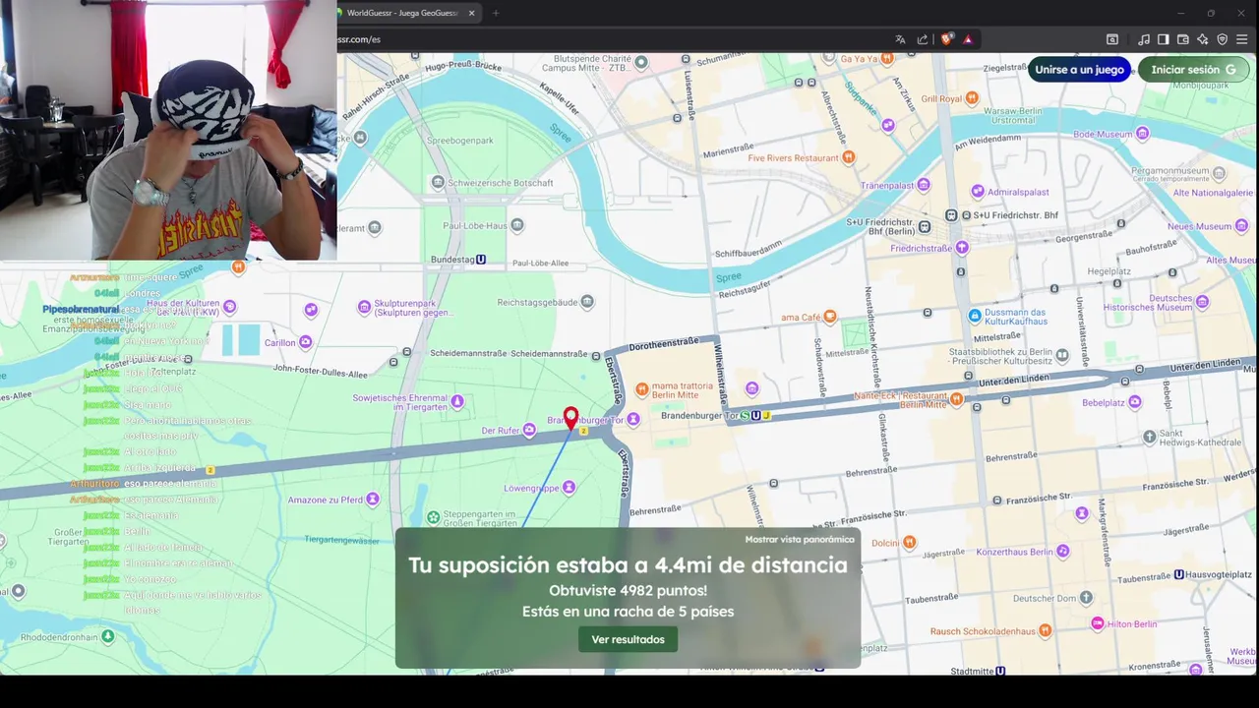Click the Steppengarten green park icon
Screen dimensions: 1259x708
pos(433,517)
